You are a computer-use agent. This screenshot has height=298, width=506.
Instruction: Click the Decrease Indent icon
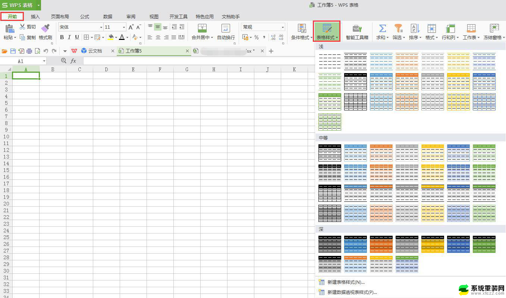(174, 27)
